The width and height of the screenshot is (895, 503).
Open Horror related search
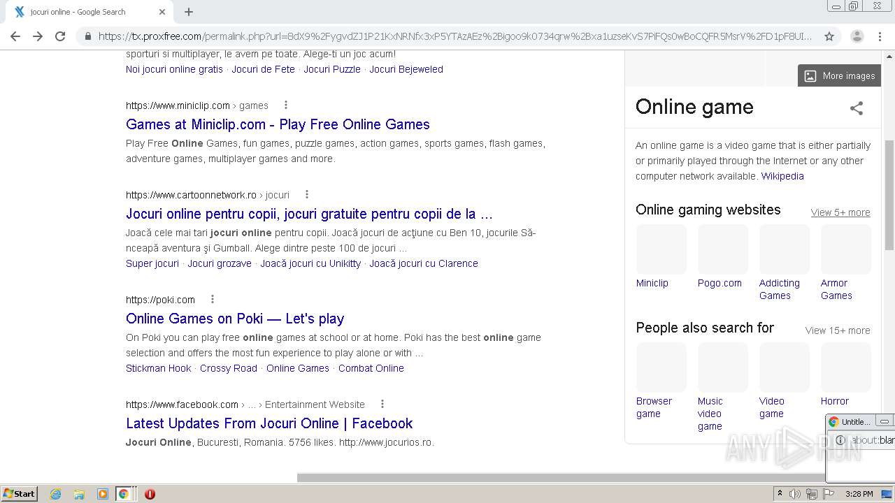846,374
